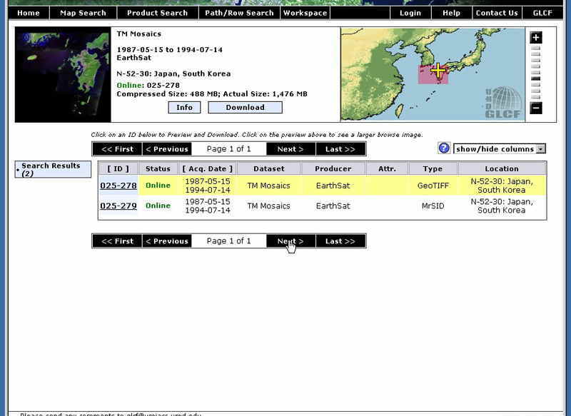Open the show/hide columns dropdown
The image size is (571, 416).
(x=500, y=148)
